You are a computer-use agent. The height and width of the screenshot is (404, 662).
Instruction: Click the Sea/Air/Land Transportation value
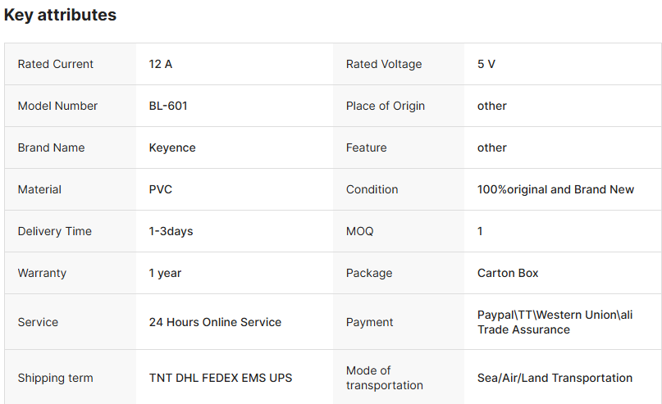point(555,378)
